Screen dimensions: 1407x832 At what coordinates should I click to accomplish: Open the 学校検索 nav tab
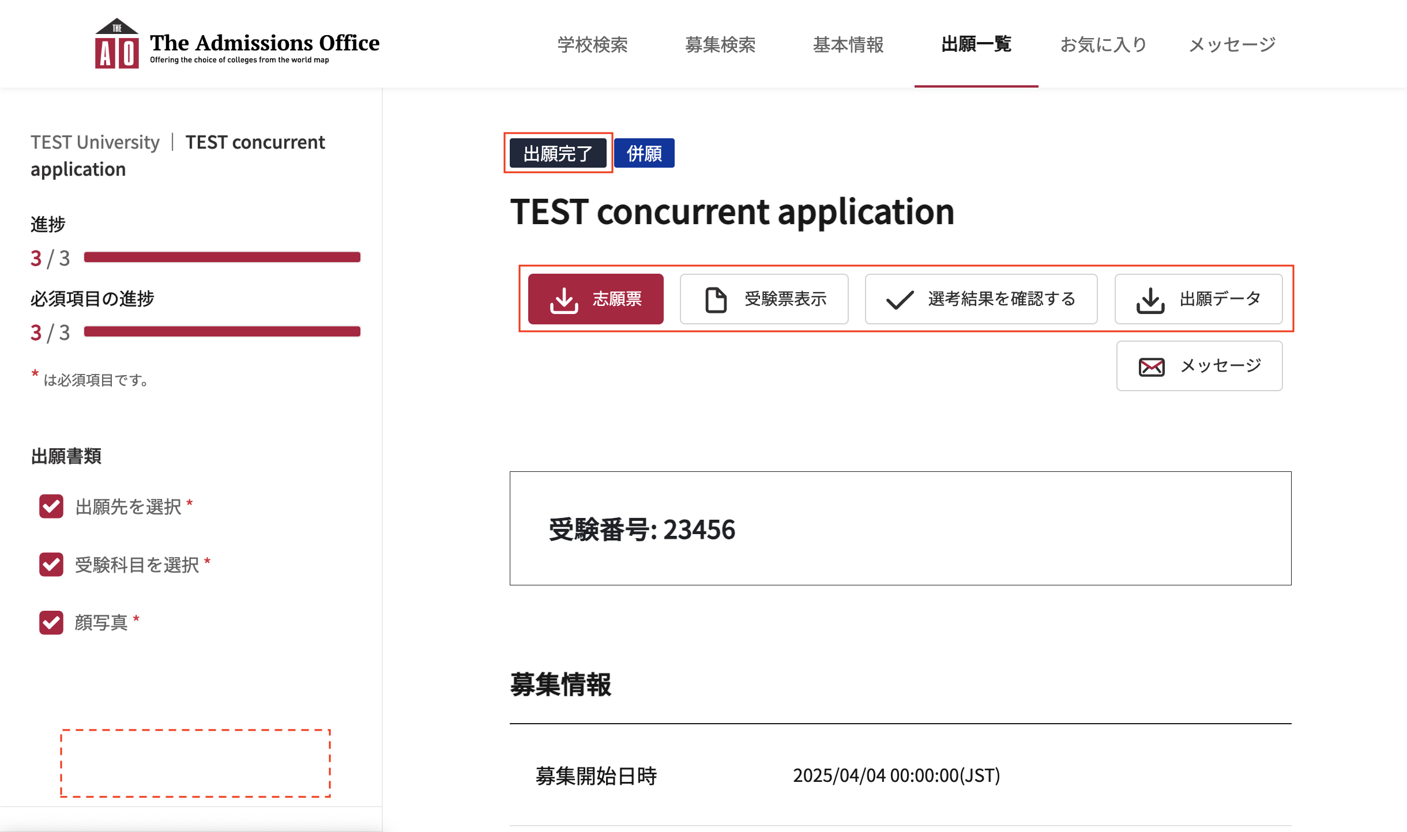point(592,44)
